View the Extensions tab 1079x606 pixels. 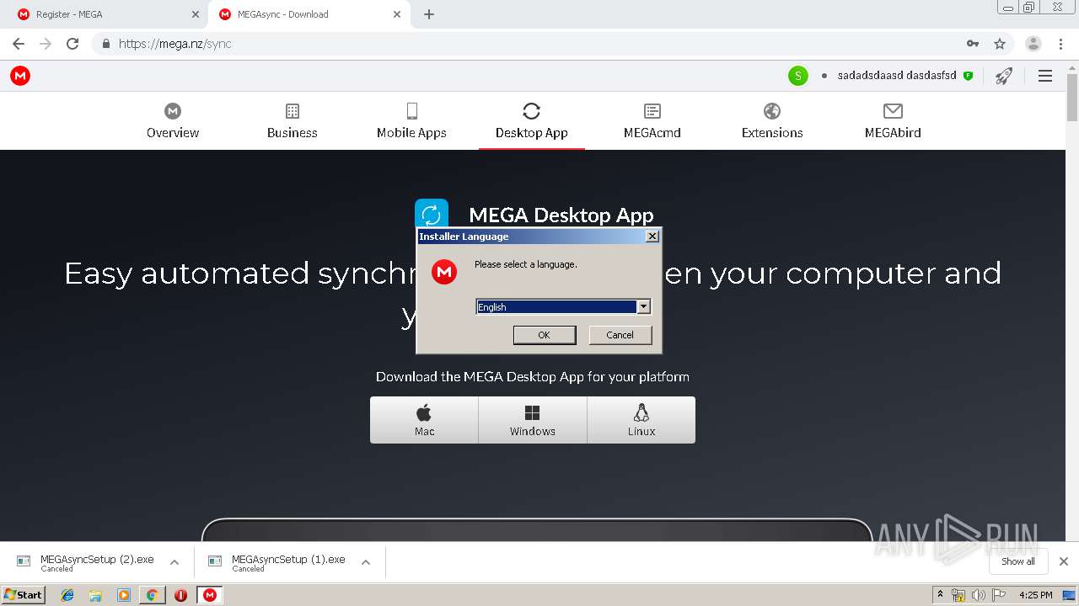point(772,121)
